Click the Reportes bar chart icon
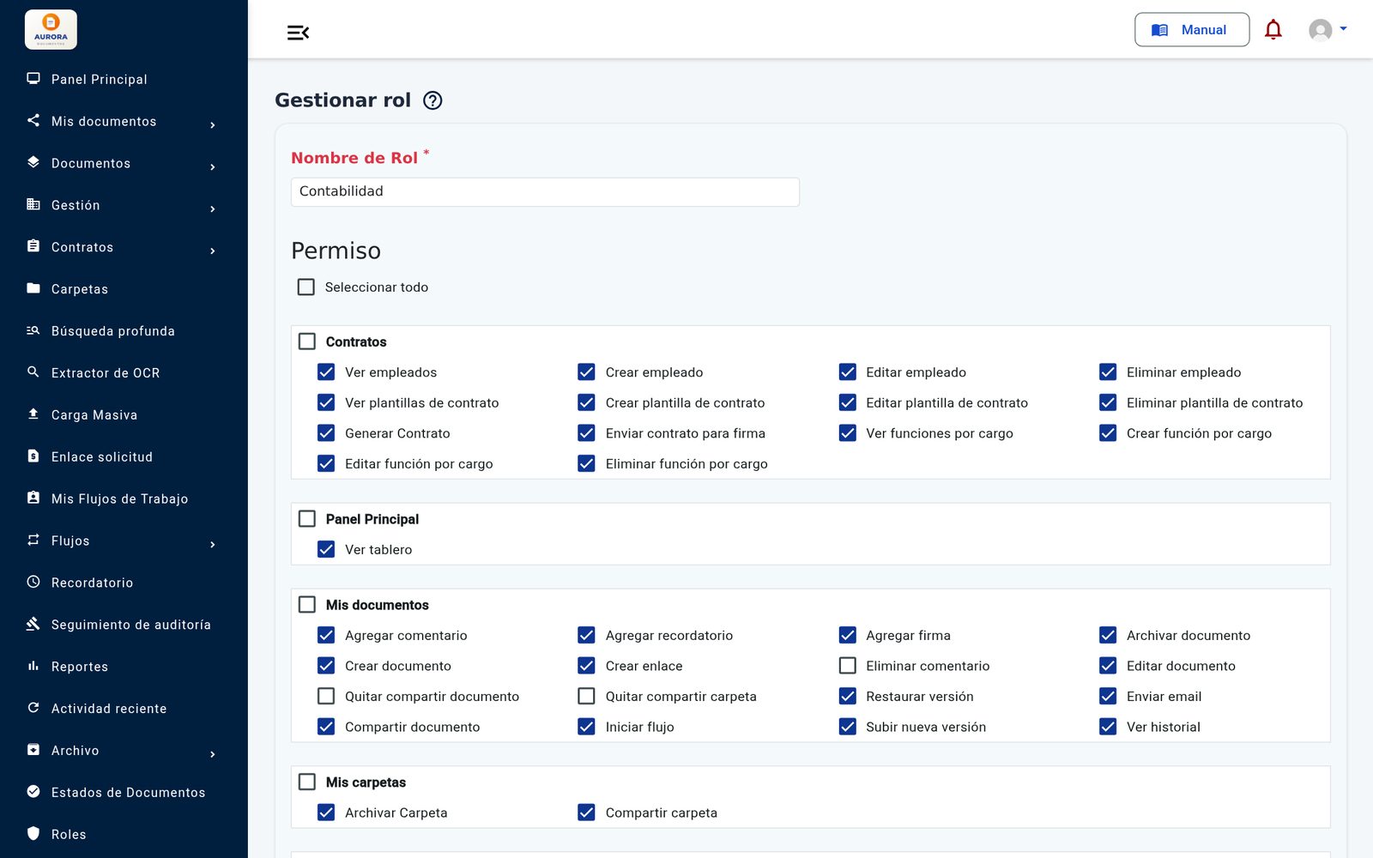This screenshot has height=858, width=1373. [x=33, y=666]
